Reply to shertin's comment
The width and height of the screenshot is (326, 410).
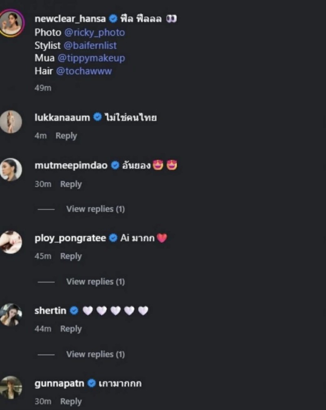[71, 329]
